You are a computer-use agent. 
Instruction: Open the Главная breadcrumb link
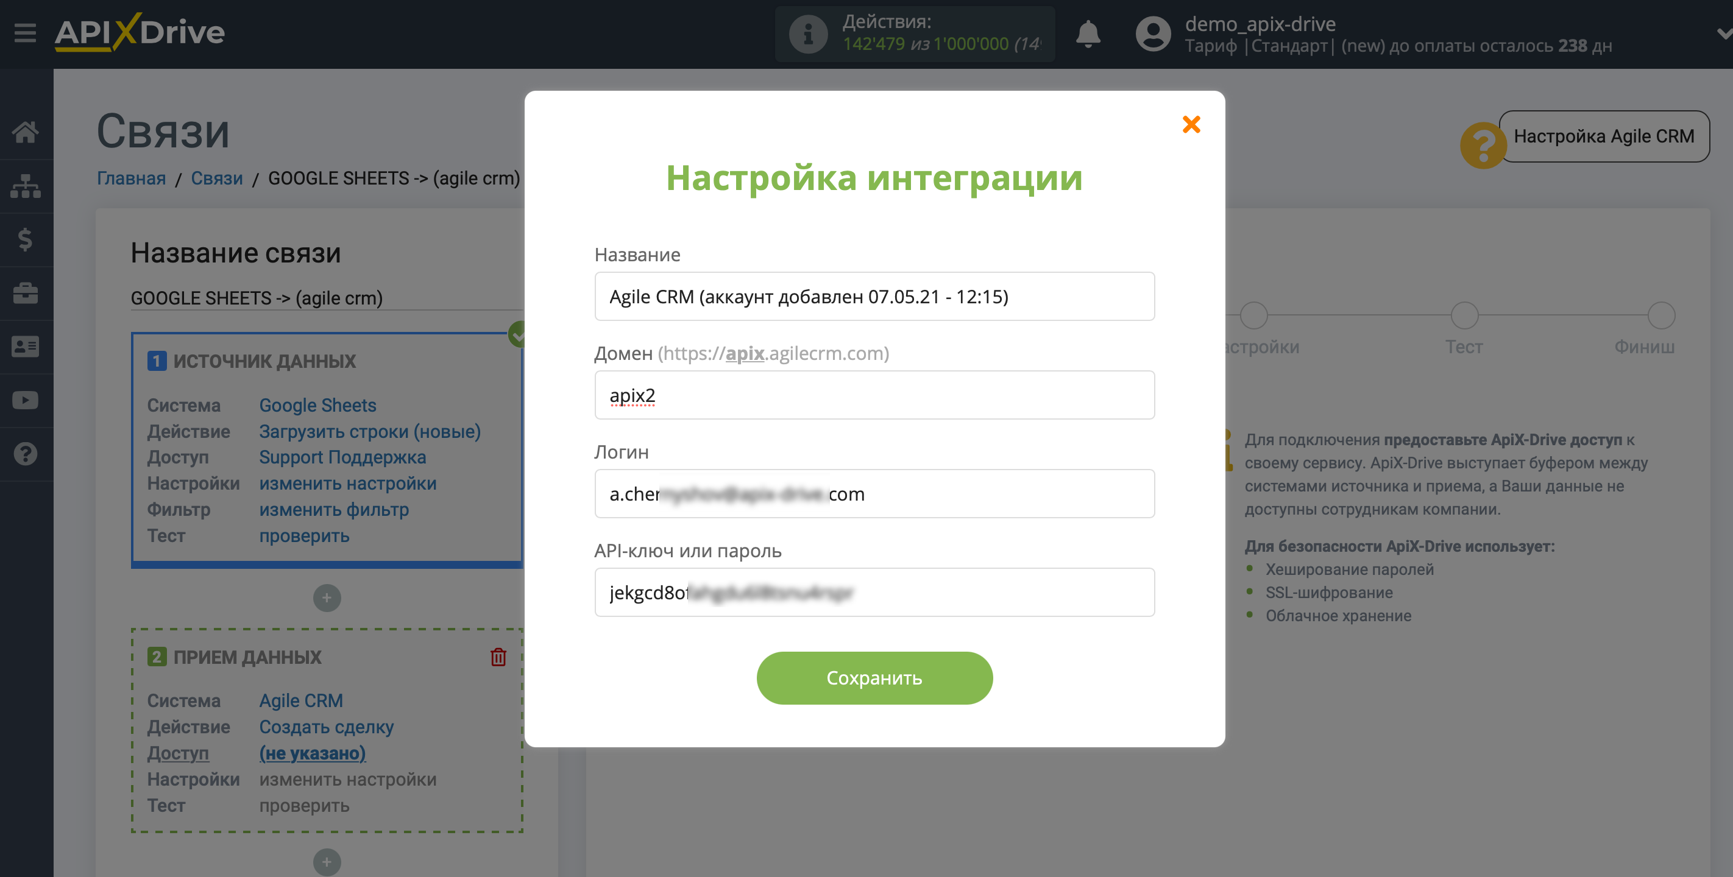pos(131,178)
